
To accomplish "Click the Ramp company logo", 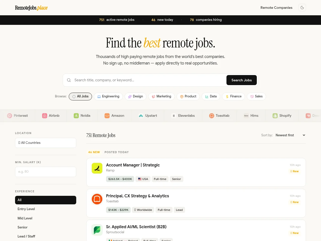I will click(x=97, y=168).
